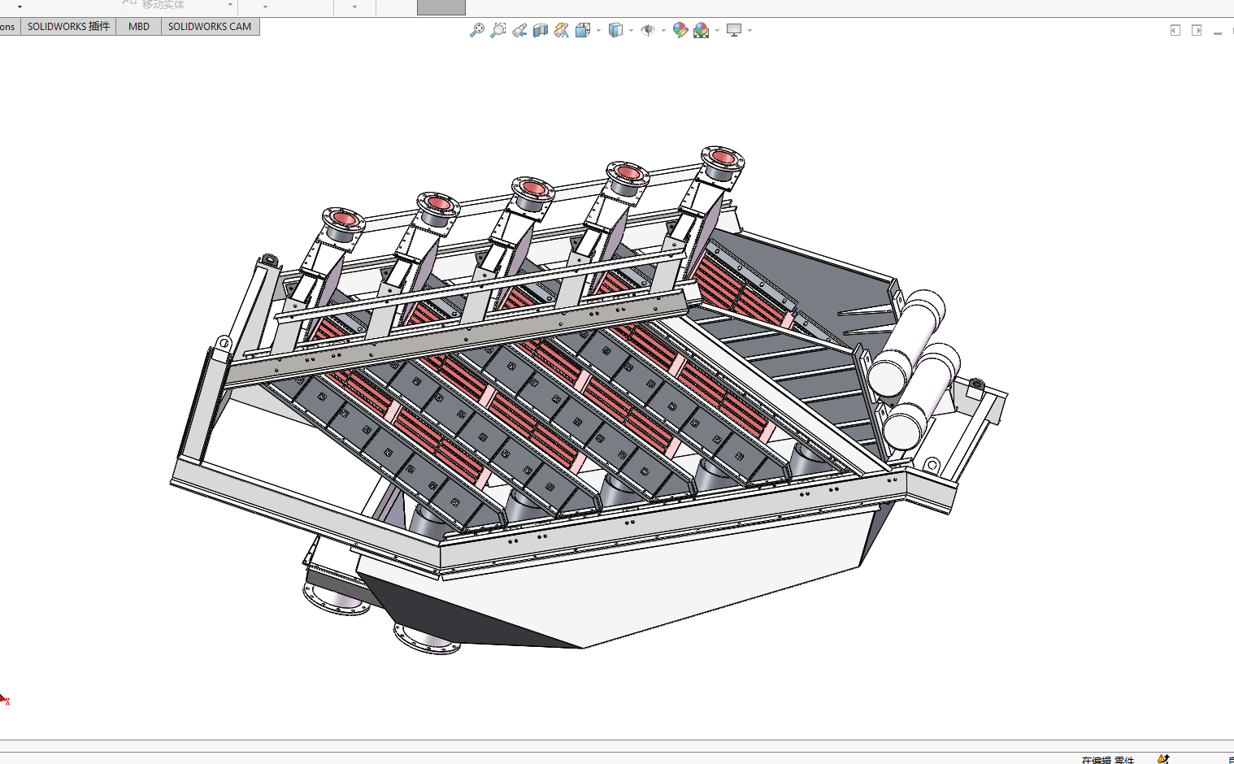Image resolution: width=1234 pixels, height=764 pixels.
Task: Click the Zoom to Fit icon
Action: [x=477, y=30]
